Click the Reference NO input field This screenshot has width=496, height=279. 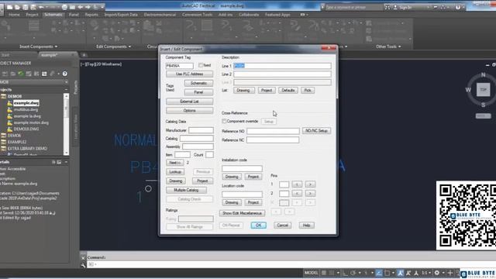[273, 131]
